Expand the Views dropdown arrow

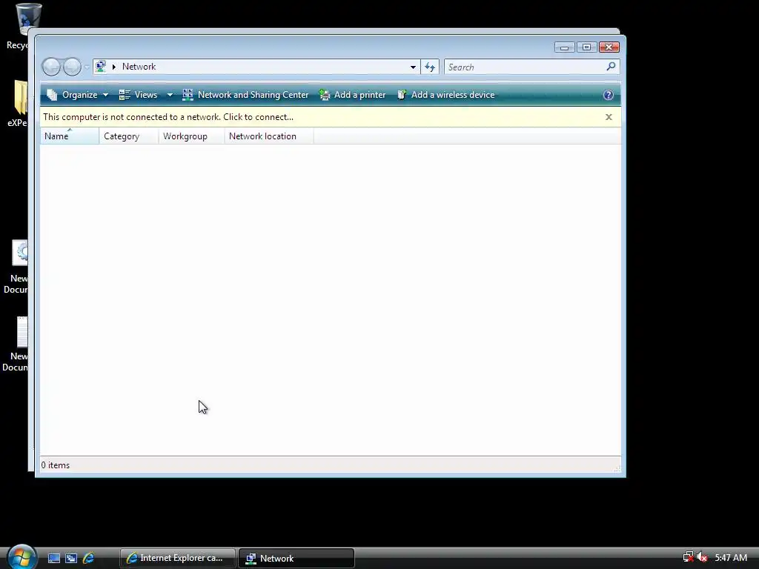tap(170, 95)
